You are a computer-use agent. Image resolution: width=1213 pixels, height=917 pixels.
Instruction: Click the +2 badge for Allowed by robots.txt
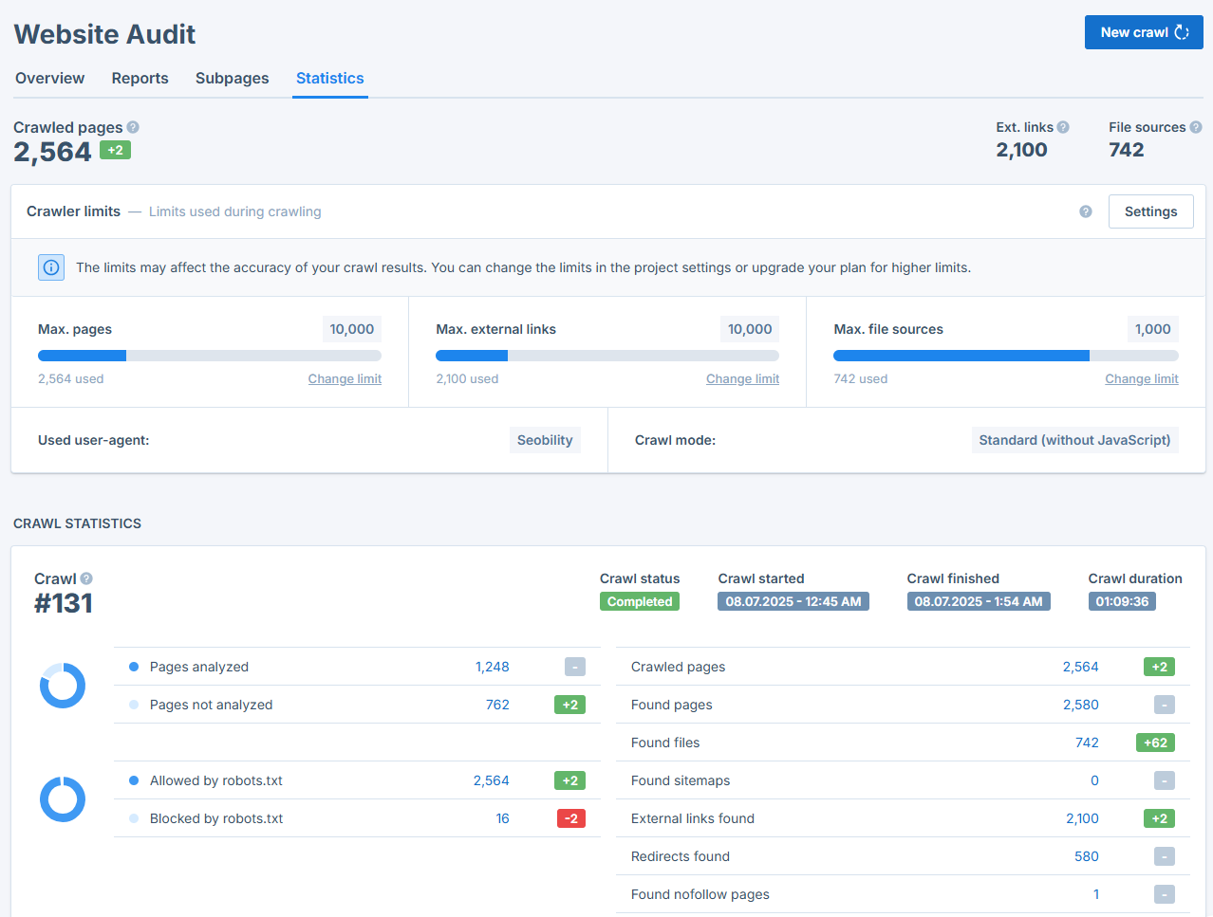[x=569, y=780]
